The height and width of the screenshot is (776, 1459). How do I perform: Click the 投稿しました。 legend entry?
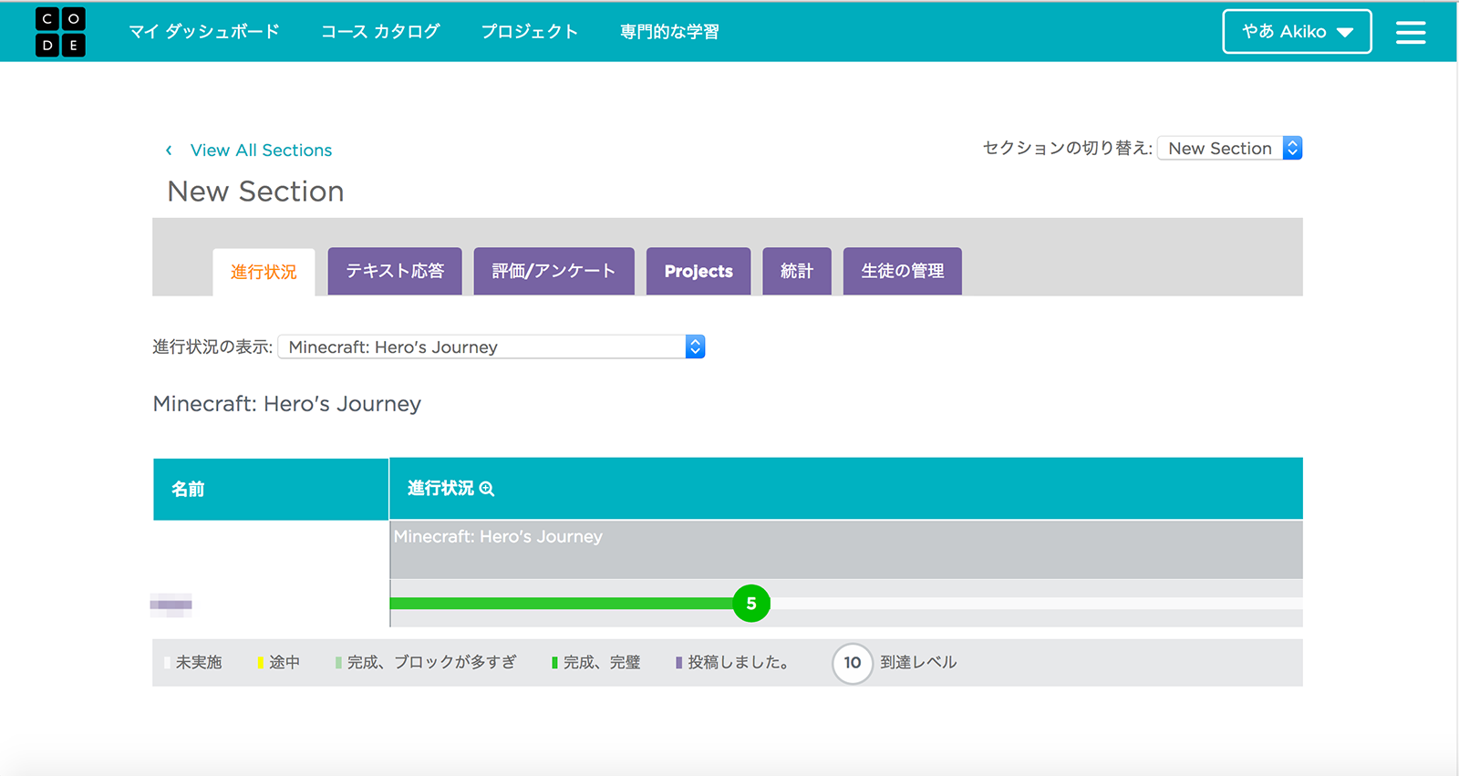click(x=732, y=663)
